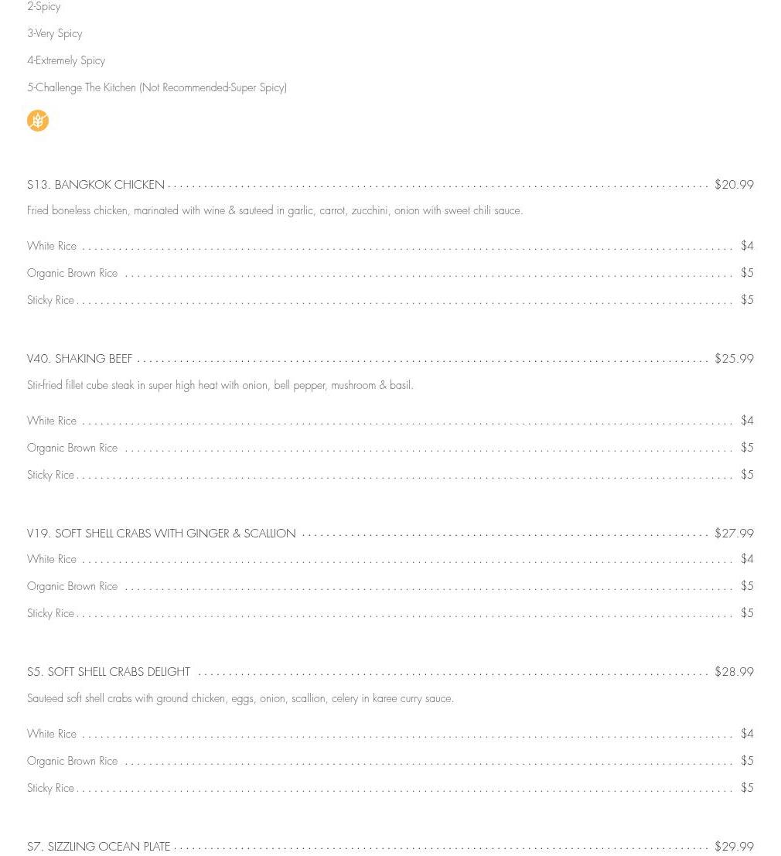Image resolution: width=781 pixels, height=856 pixels.
Task: Click the Bangkok Chicken description text
Action: [275, 211]
